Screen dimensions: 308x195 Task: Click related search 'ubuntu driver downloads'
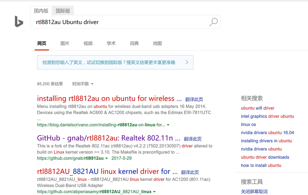click(x=265, y=157)
